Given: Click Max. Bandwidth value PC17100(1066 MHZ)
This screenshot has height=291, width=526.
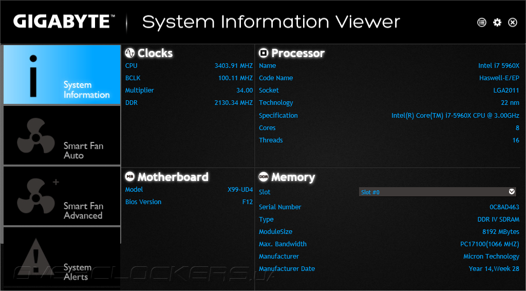Looking at the screenshot, I should pyautogui.click(x=490, y=244).
